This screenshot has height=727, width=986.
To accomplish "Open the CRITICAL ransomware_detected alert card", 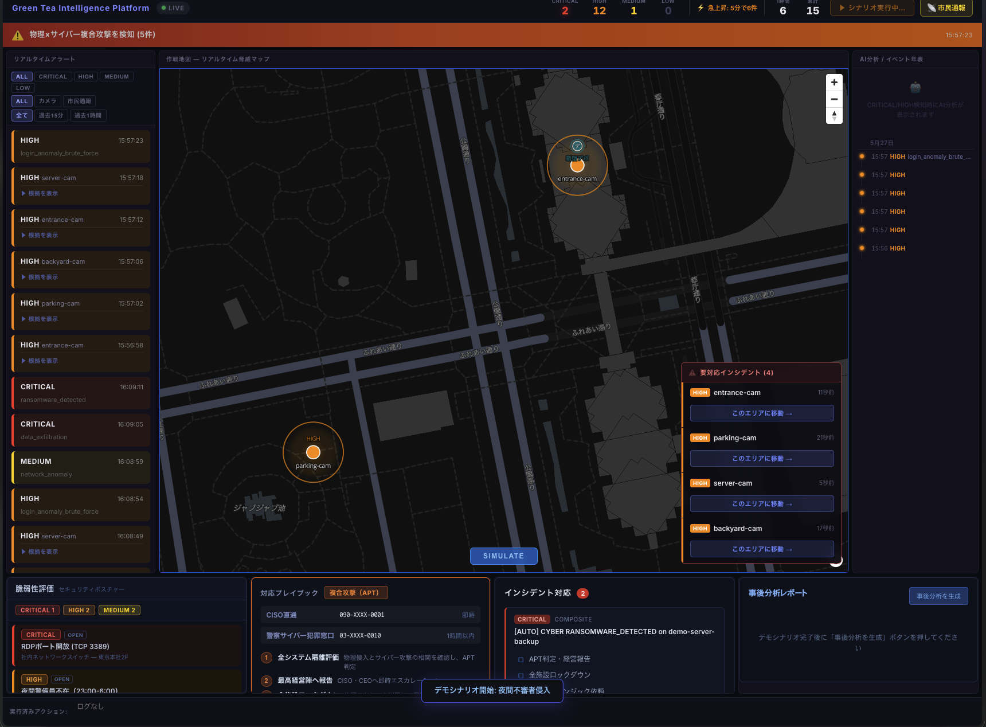I will (81, 393).
